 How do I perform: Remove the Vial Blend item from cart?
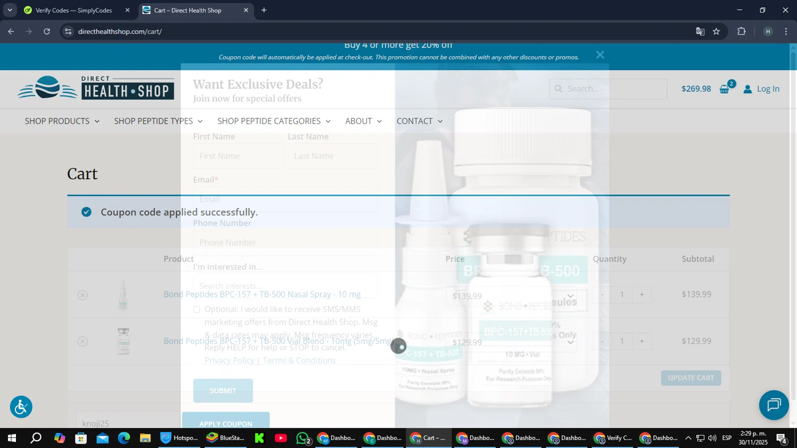click(82, 341)
